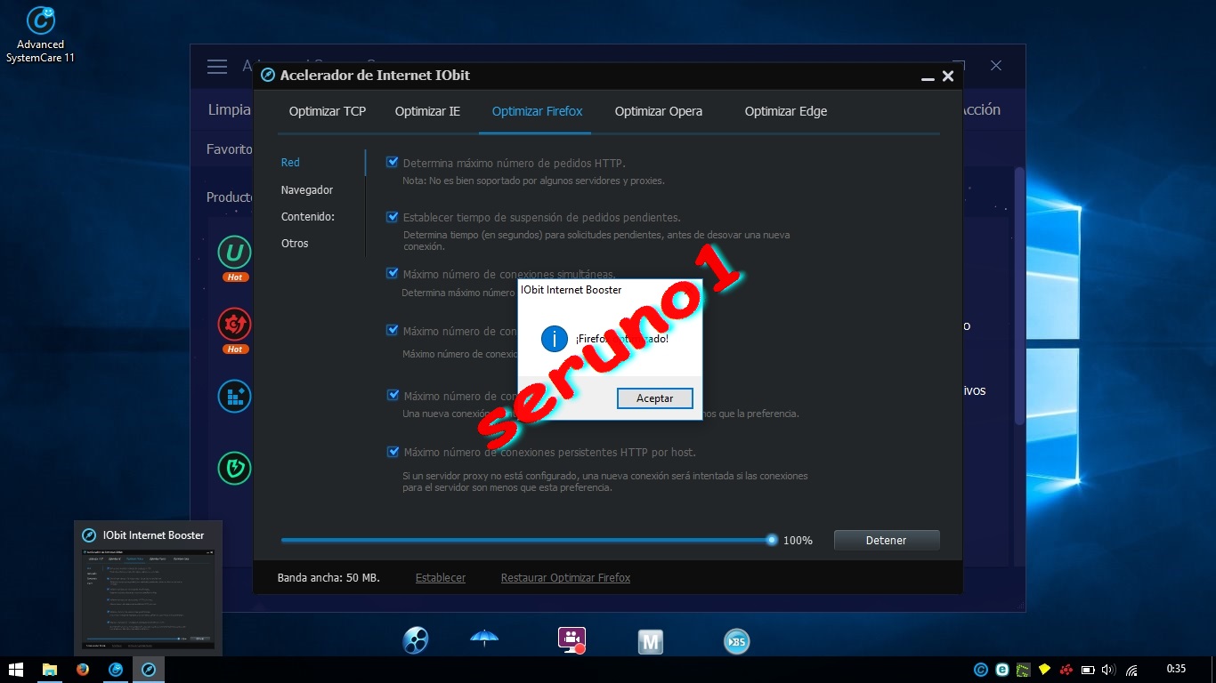Click the 'Banda ancha: 50 MB.' text
This screenshot has height=683, width=1216.
328,578
